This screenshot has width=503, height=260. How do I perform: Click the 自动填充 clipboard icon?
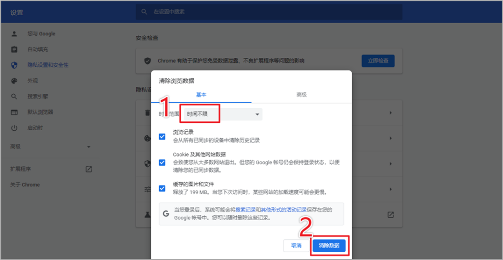(14, 49)
